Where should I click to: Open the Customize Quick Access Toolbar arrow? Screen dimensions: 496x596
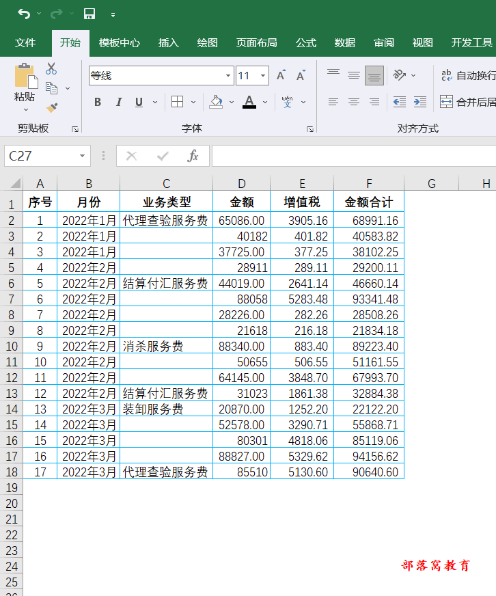113,15
